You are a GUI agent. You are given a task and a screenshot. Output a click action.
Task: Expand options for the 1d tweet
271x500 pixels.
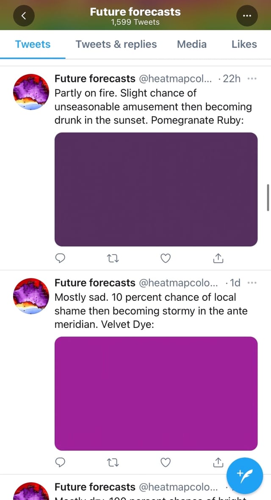coord(252,283)
